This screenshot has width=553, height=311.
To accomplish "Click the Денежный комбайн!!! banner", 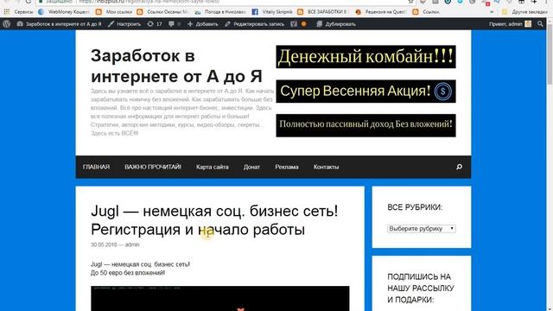I will pyautogui.click(x=365, y=57).
